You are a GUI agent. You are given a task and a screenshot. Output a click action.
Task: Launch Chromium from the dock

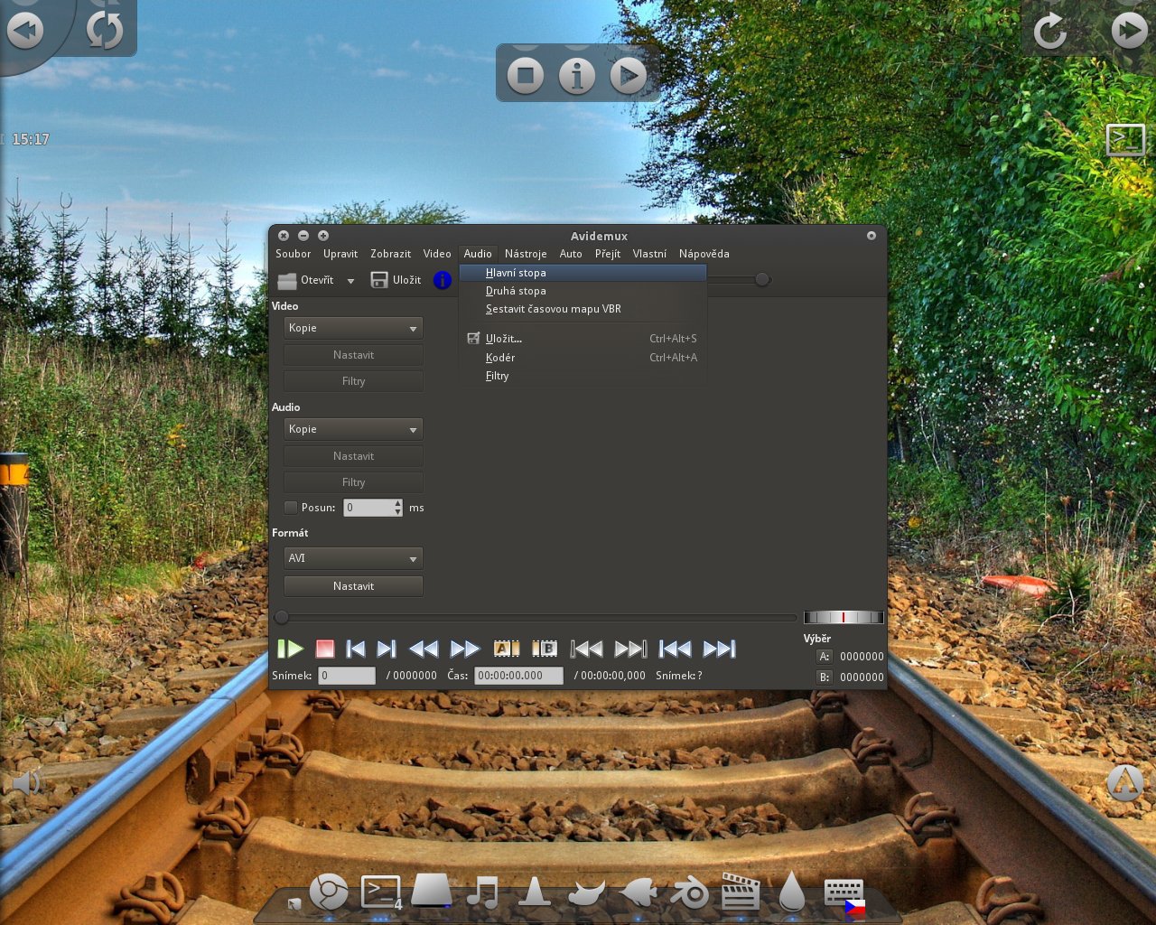(x=329, y=892)
